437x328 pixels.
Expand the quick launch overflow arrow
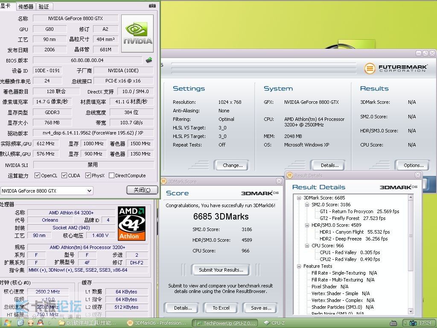pyautogui.click(x=50, y=323)
